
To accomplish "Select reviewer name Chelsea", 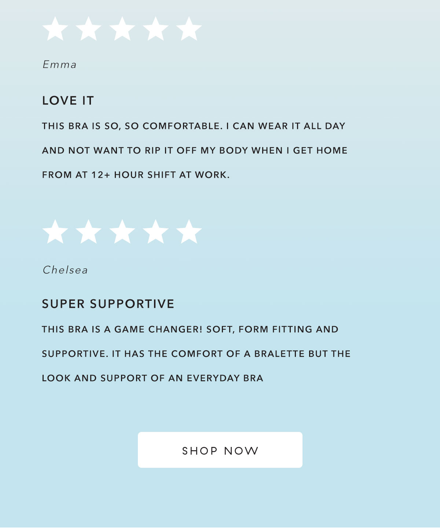I will (65, 270).
